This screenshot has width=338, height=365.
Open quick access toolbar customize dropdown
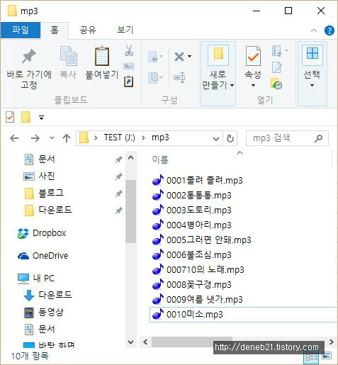tap(41, 118)
